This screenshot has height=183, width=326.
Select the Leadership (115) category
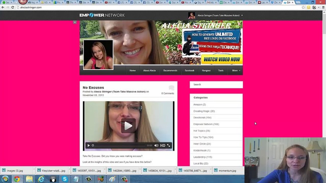click(203, 157)
